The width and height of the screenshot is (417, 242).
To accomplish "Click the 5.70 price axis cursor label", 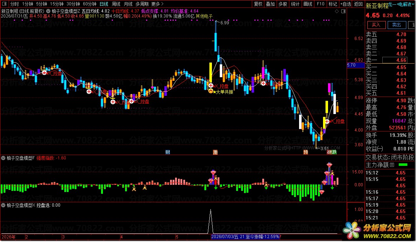I will tap(356, 65).
